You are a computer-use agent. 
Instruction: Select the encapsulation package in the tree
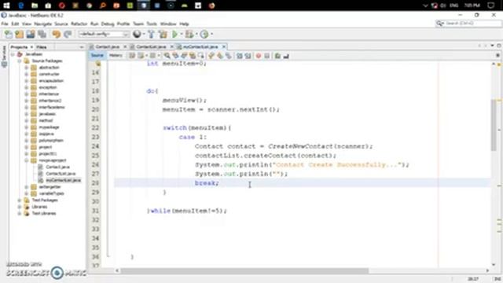[x=51, y=80]
